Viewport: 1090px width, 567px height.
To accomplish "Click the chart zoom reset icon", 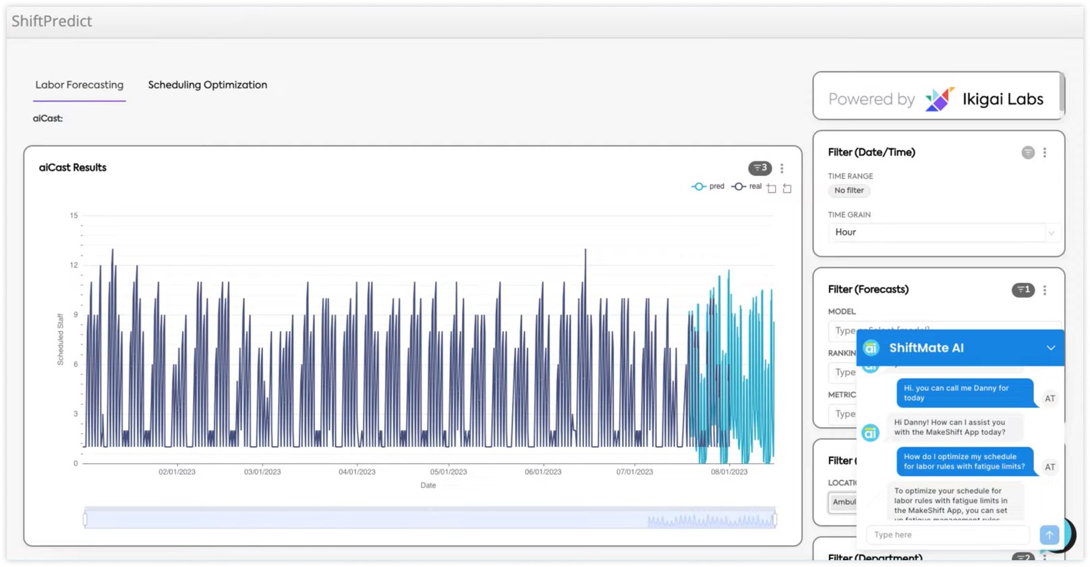I will [x=787, y=188].
